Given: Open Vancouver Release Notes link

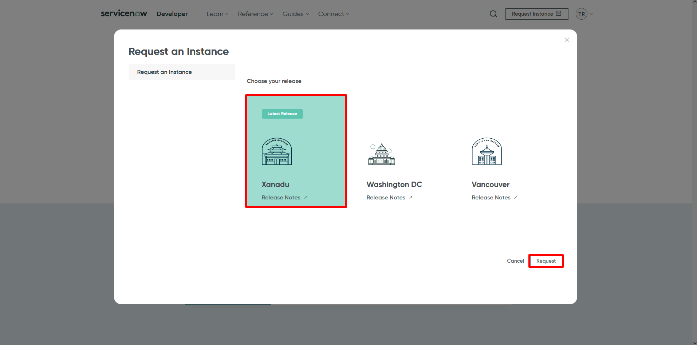Looking at the screenshot, I should tap(491, 197).
